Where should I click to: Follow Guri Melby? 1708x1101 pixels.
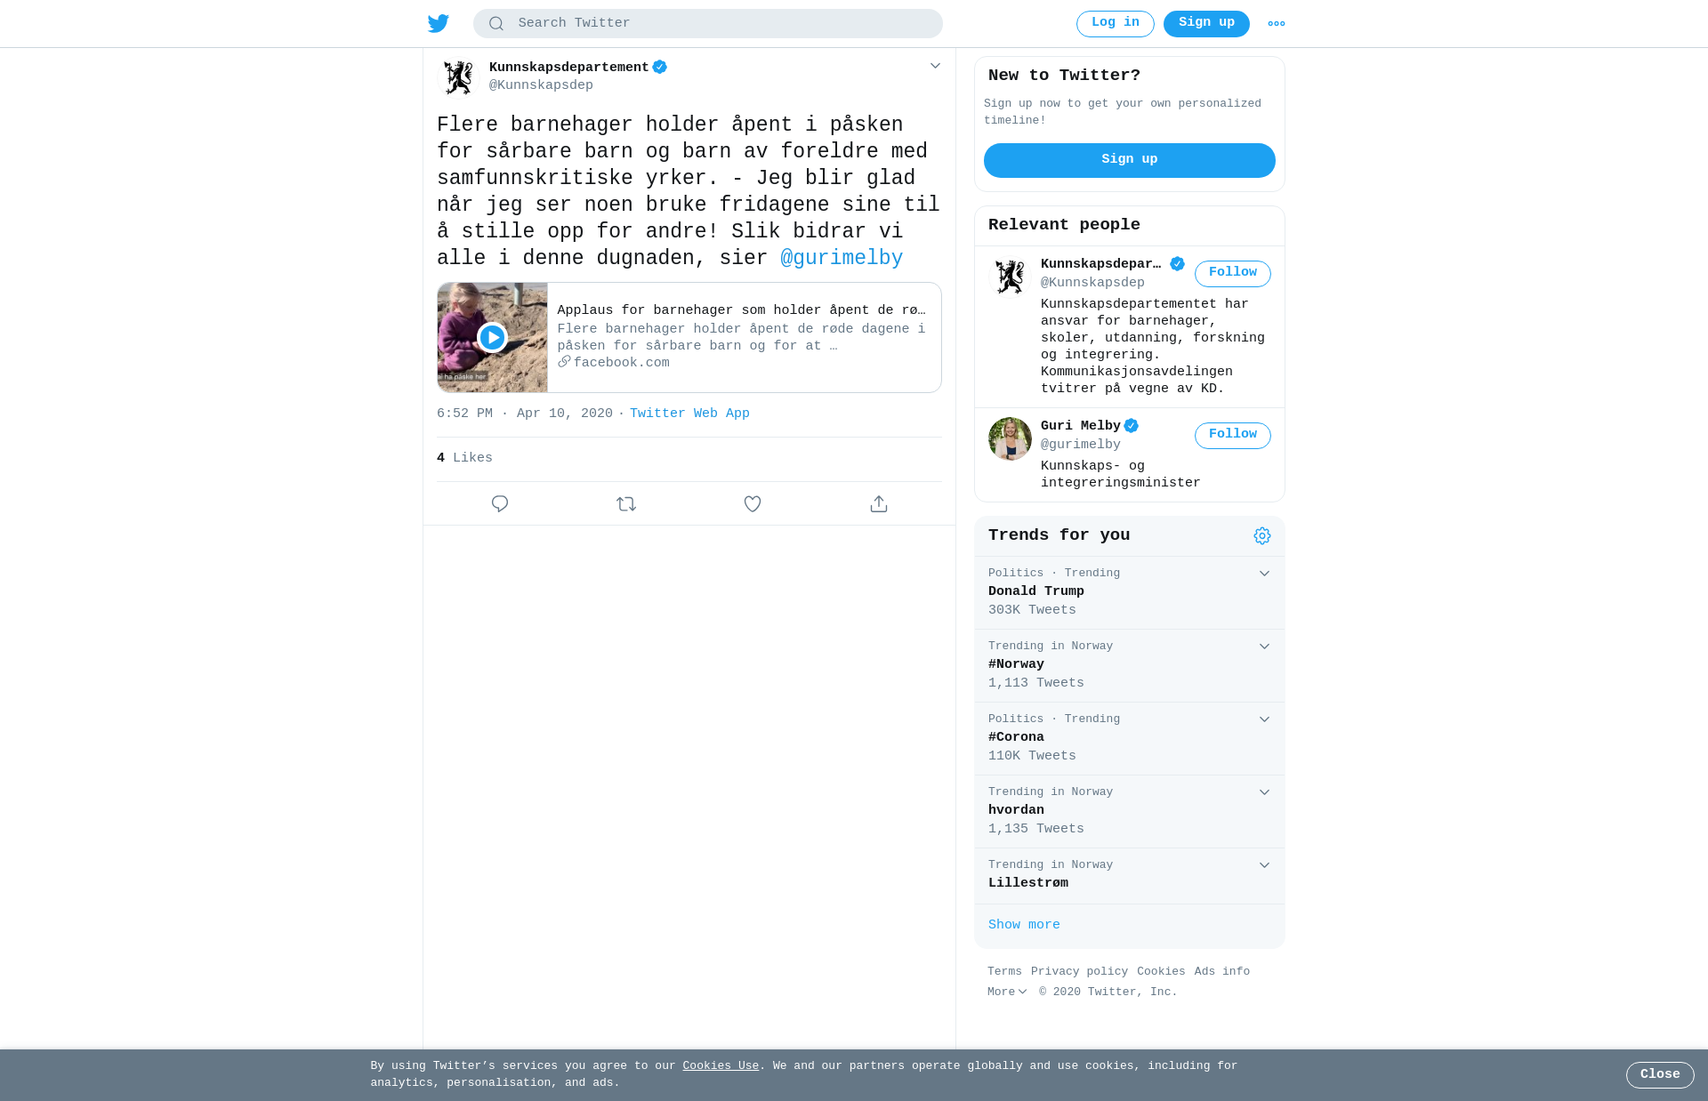[1232, 436]
